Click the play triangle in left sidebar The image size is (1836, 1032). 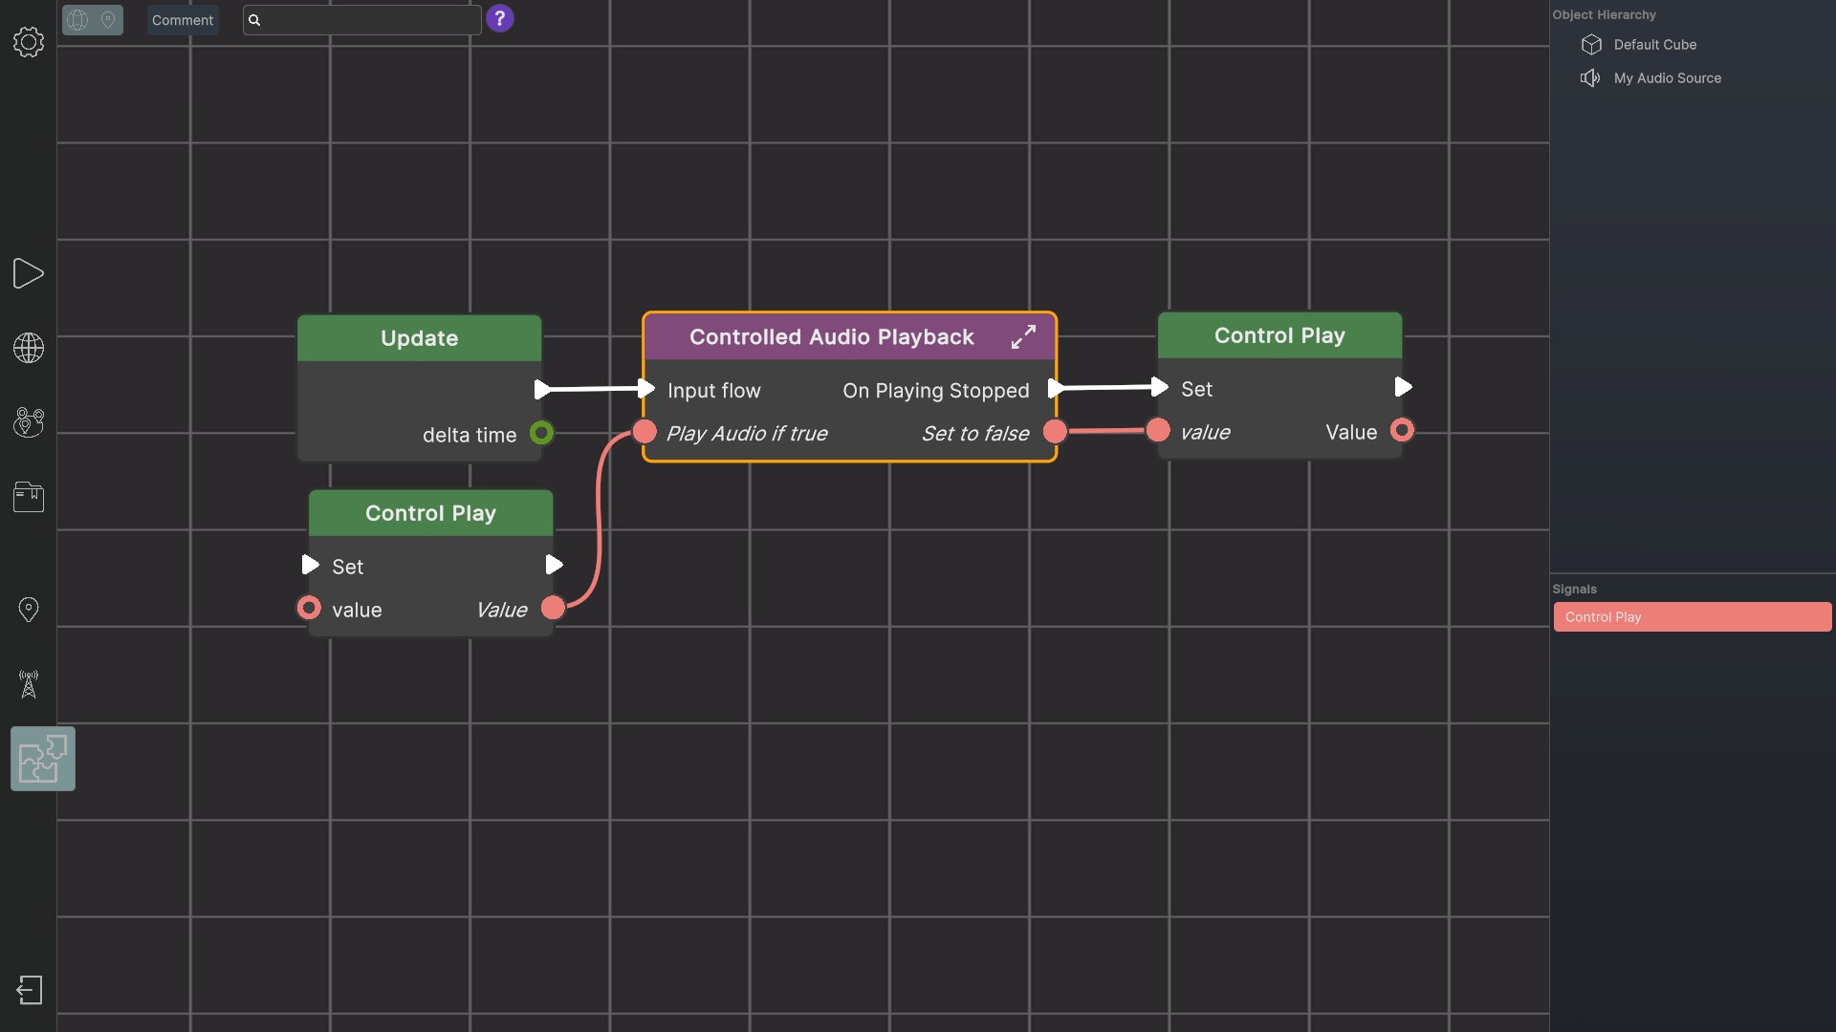pos(29,273)
